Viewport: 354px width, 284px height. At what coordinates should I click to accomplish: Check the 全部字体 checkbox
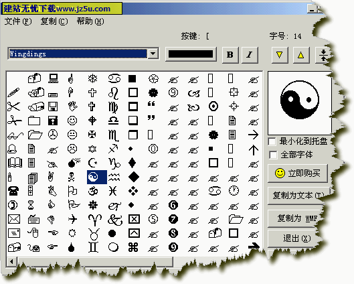[273, 155]
